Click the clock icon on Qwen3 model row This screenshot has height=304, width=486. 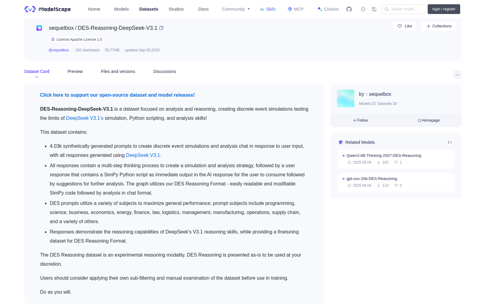click(349, 162)
